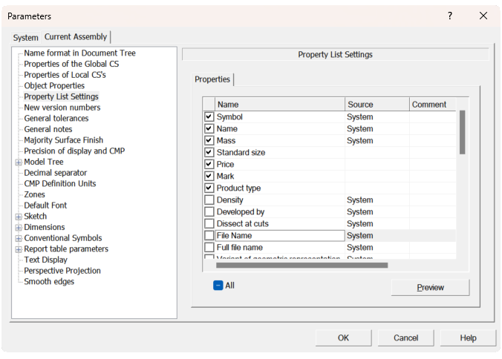
Task: Click the horizontal scrollbar under property list
Action: [x=301, y=265]
